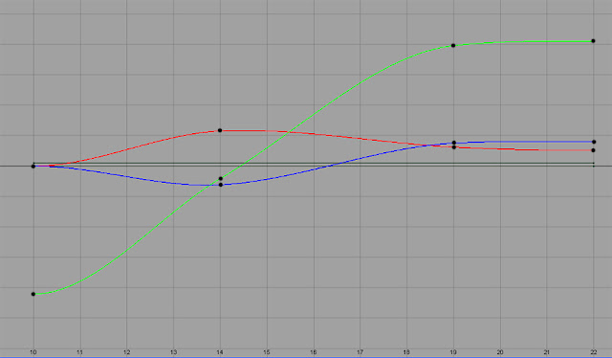Click frame number 17 on the time axis
The width and height of the screenshot is (612, 358).
pos(360,352)
